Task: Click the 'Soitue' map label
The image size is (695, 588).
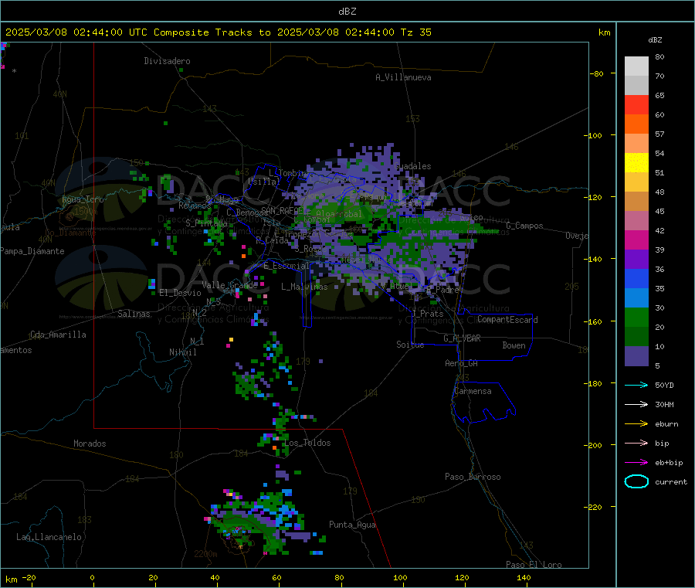Action: tap(410, 345)
